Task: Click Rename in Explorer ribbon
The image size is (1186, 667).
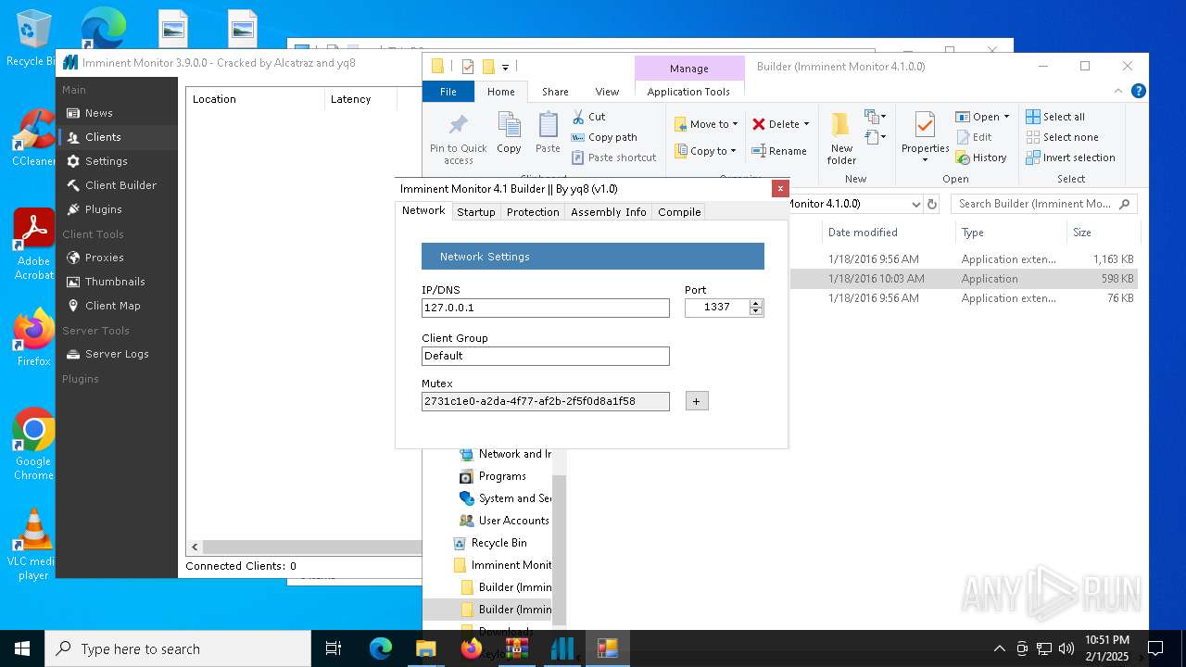Action: click(778, 151)
